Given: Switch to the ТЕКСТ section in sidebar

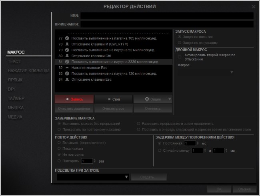Looking at the screenshot, I should (14, 62).
